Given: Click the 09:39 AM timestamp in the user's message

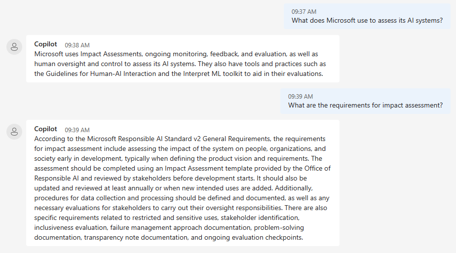Looking at the screenshot, I should pos(301,97).
